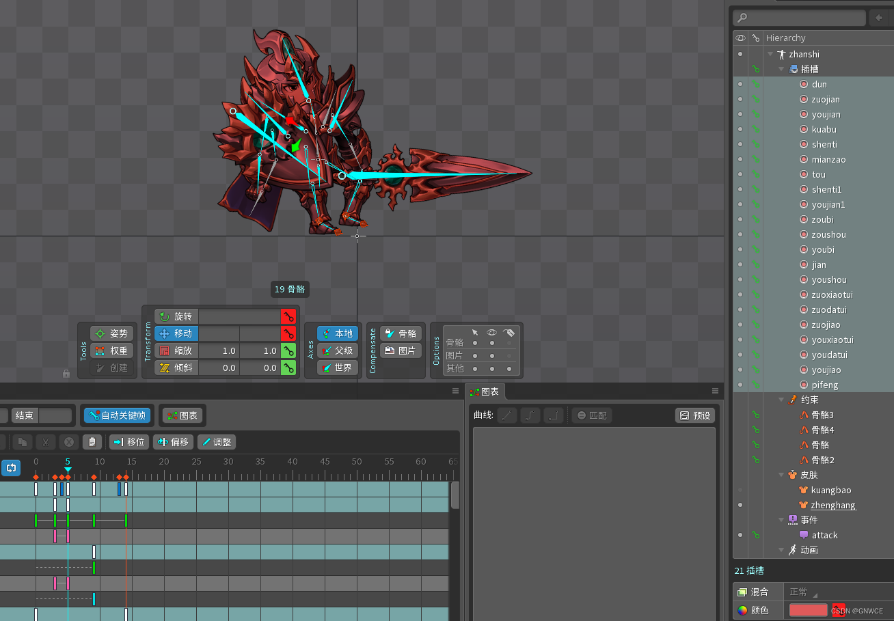The width and height of the screenshot is (894, 621).
Task: Collapse the 动画 animations node
Action: click(x=781, y=550)
